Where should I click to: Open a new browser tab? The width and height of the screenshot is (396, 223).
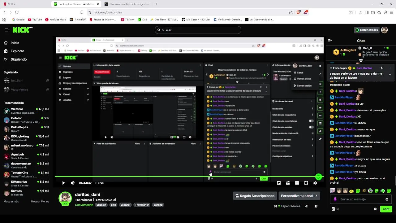coord(156,4)
